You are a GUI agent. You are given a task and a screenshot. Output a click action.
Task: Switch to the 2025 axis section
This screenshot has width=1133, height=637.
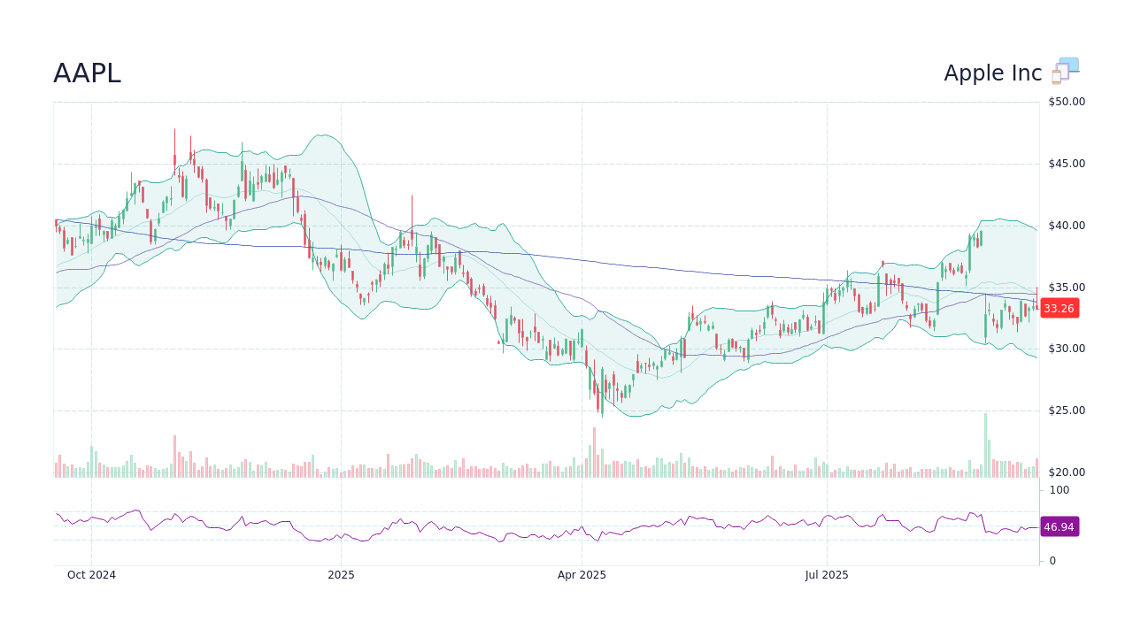(341, 574)
